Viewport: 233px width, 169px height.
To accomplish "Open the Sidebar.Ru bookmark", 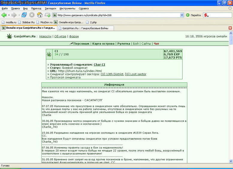I will click(26, 22).
